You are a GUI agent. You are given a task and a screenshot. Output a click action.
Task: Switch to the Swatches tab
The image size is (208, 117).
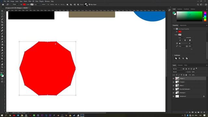click(x=180, y=9)
